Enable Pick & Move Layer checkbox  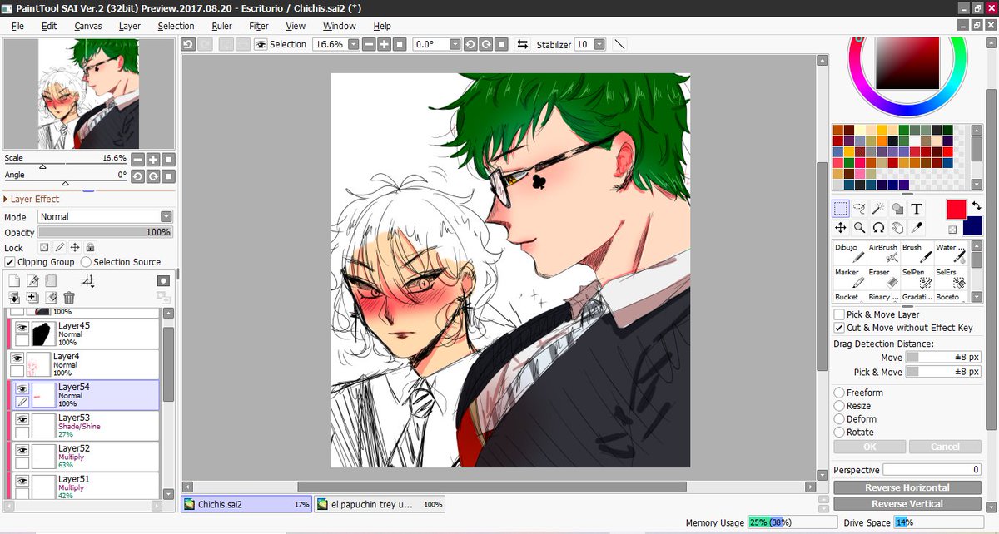point(839,314)
